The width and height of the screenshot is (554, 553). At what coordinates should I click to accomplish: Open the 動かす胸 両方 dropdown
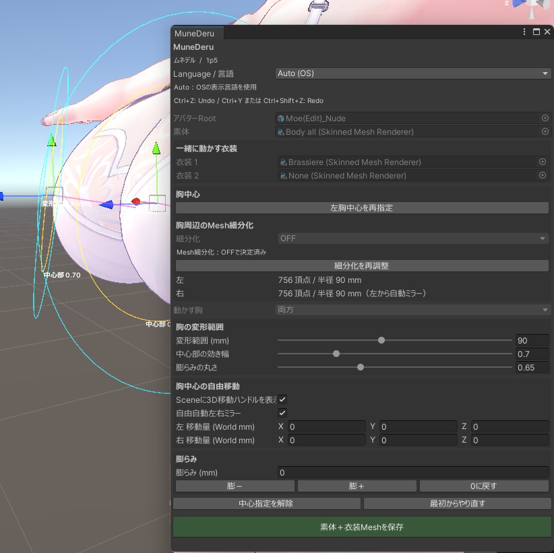coord(413,310)
